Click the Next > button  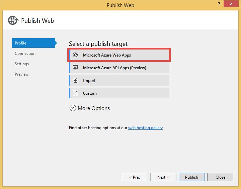point(163,177)
